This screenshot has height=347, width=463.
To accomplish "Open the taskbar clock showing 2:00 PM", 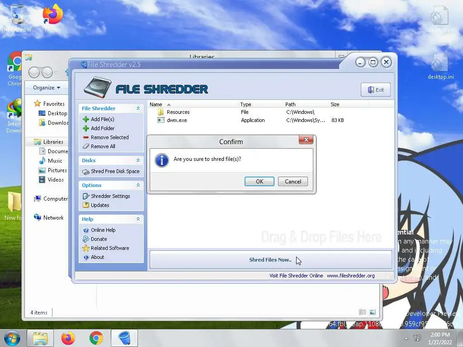I will point(440,338).
